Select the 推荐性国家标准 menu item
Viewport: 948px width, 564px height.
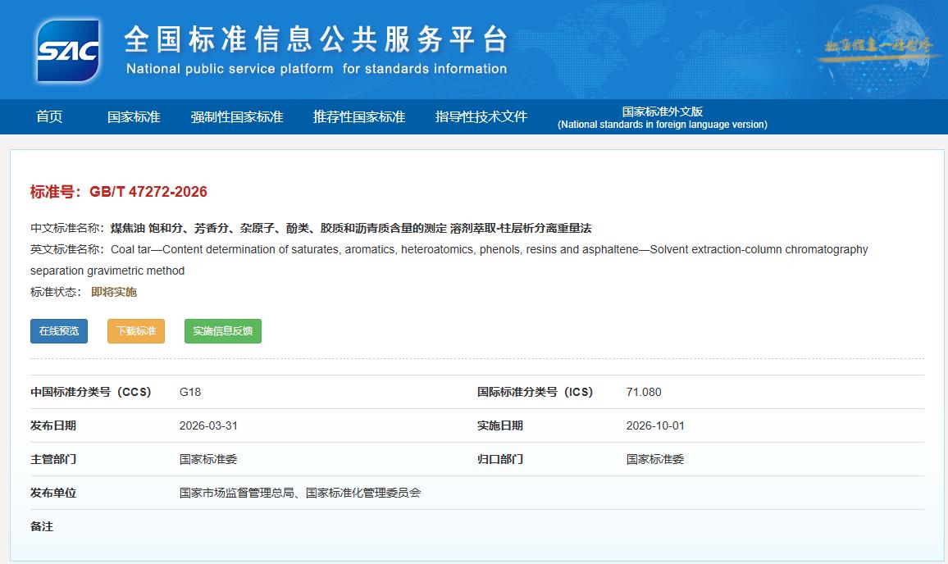[359, 116]
